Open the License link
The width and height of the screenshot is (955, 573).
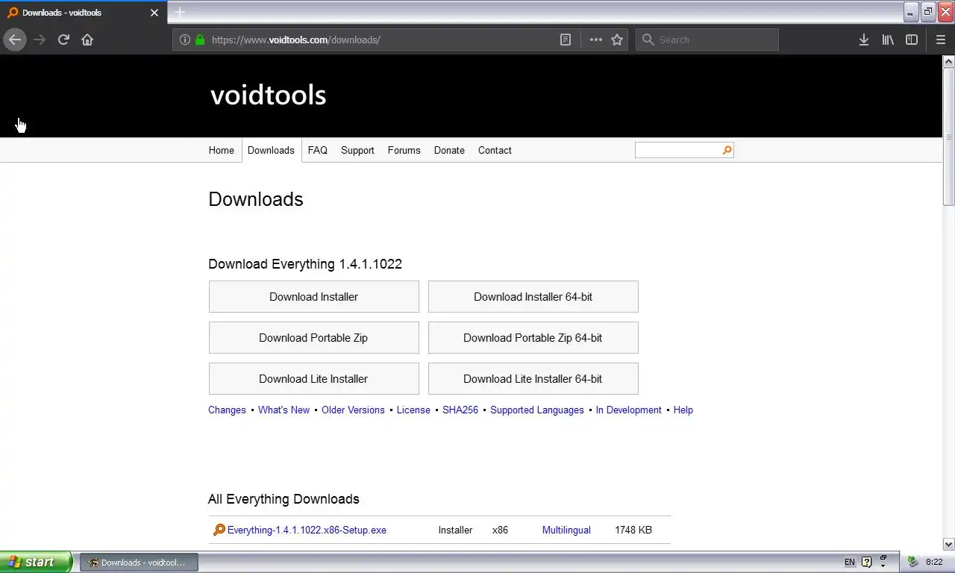click(x=413, y=410)
